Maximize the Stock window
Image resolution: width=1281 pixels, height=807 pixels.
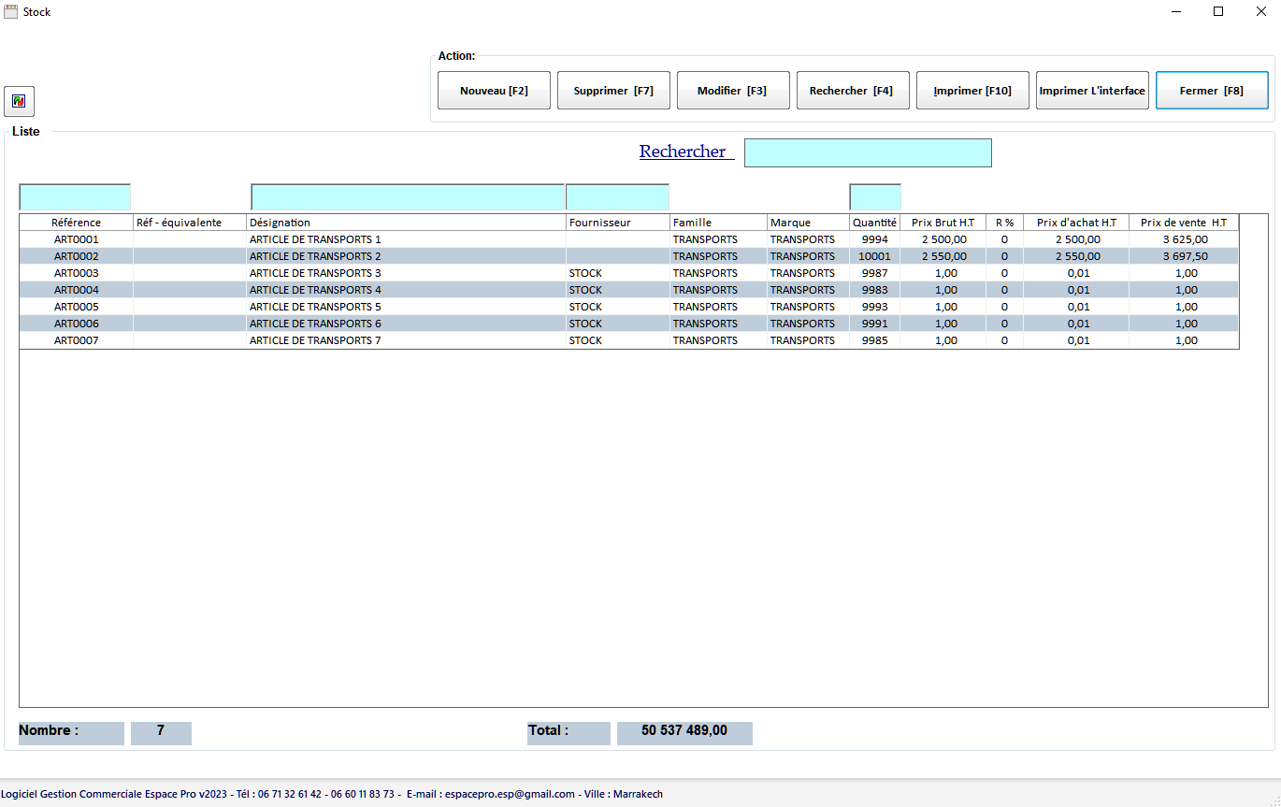pyautogui.click(x=1218, y=12)
